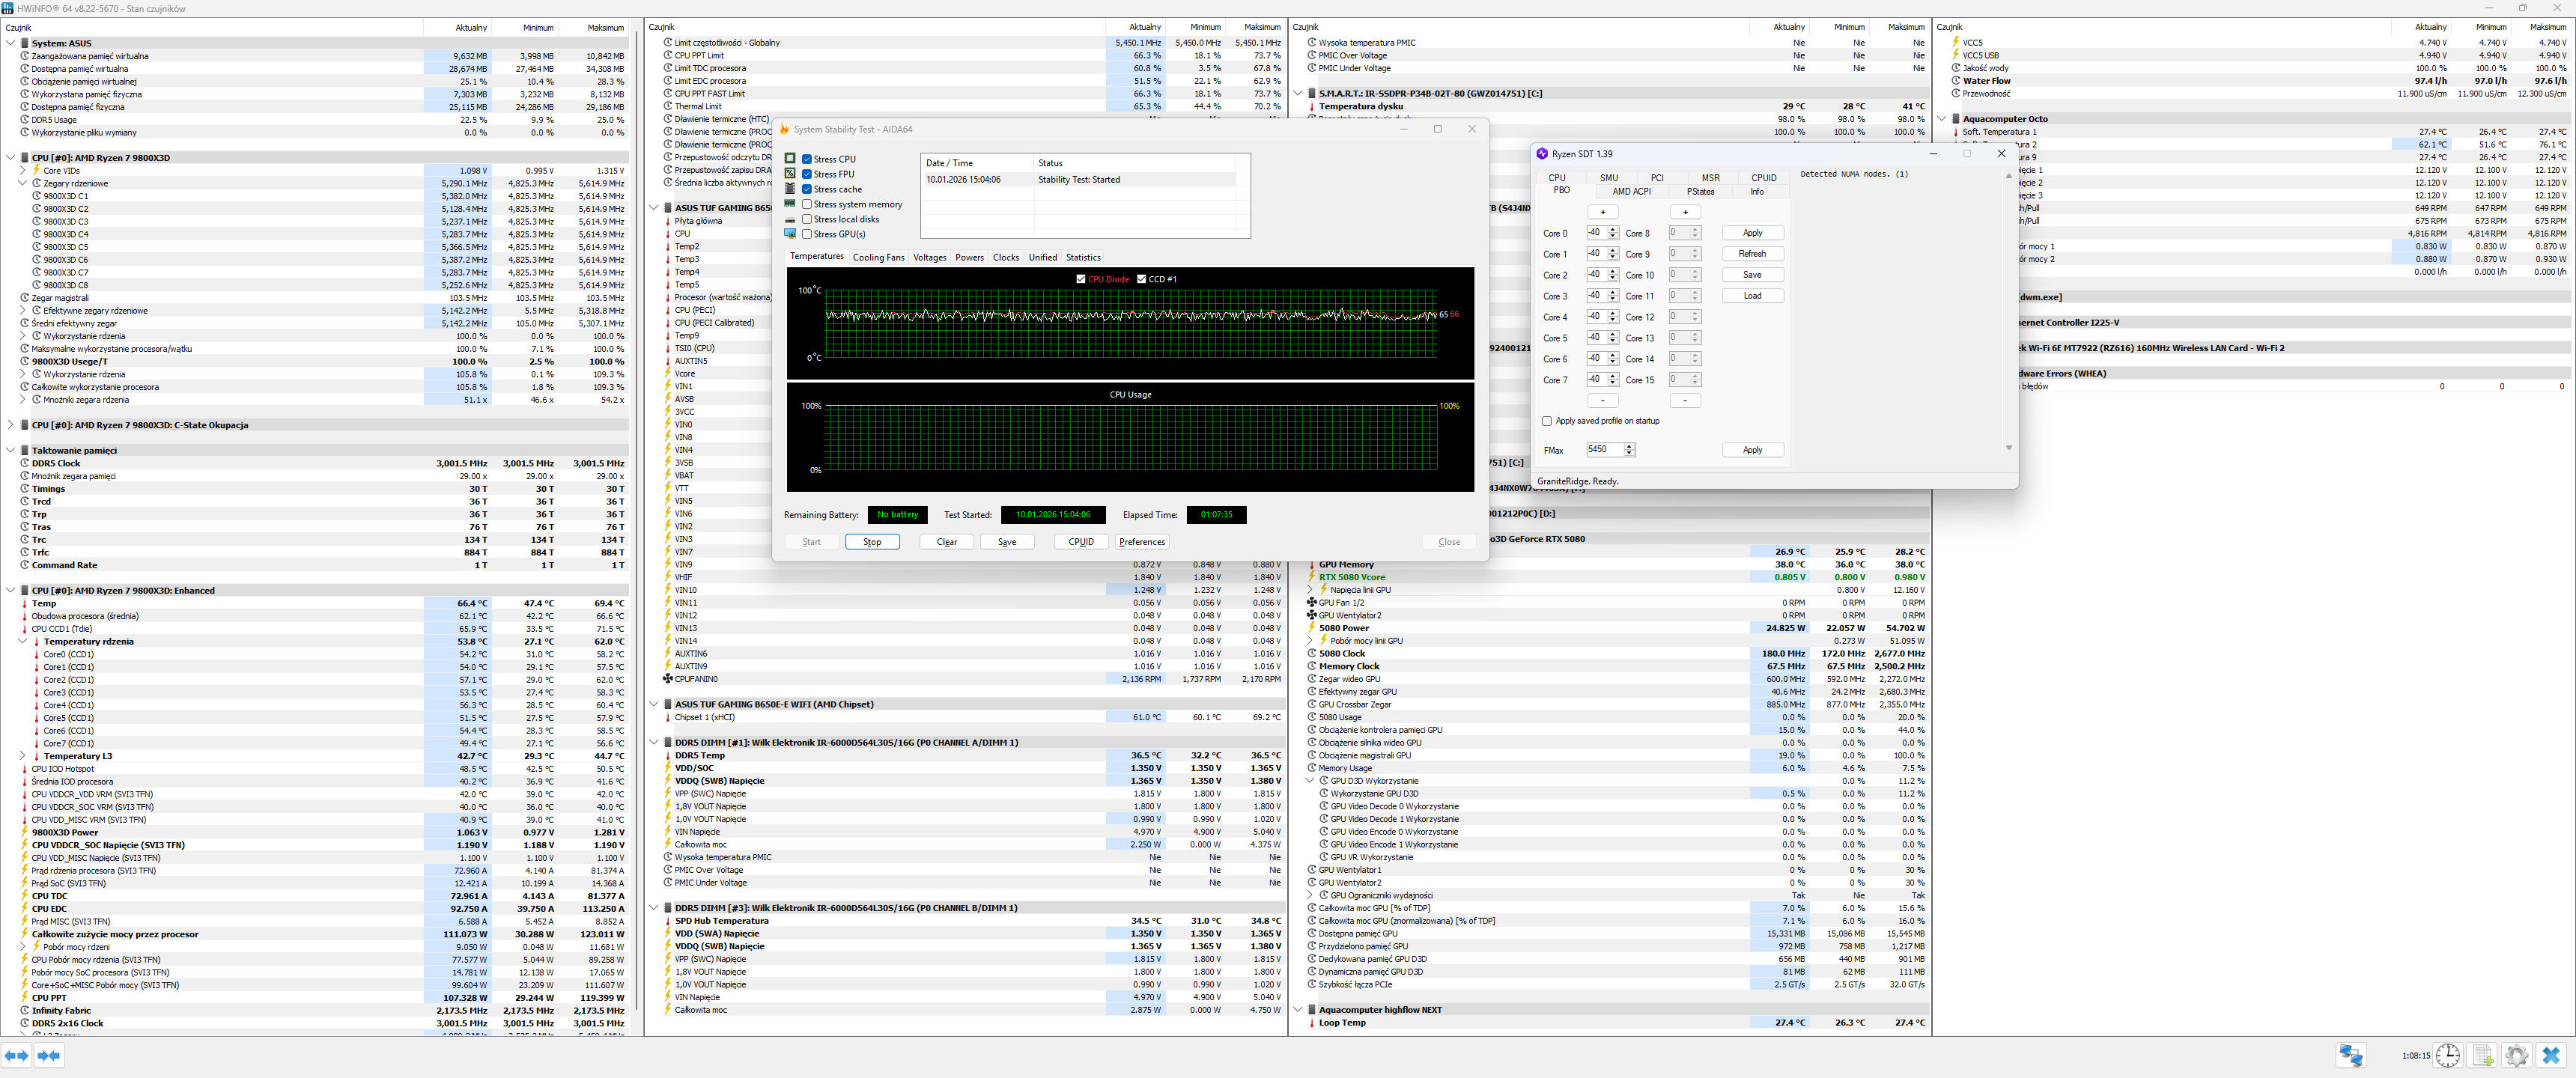2576x1078 pixels.
Task: Click the logging sheet-with-plus icon
Action: [x=2482, y=1055]
